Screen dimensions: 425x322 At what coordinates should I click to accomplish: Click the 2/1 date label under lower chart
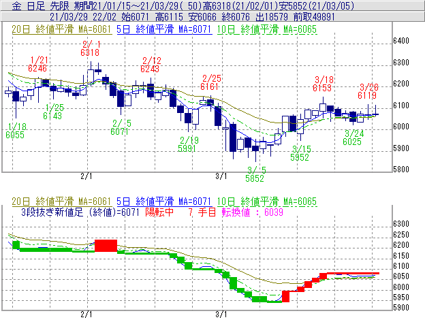[86, 315]
